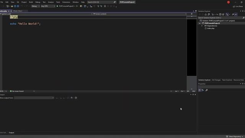
Task: Click the Alphabetical sort icon in Properties
Action: coord(203,90)
